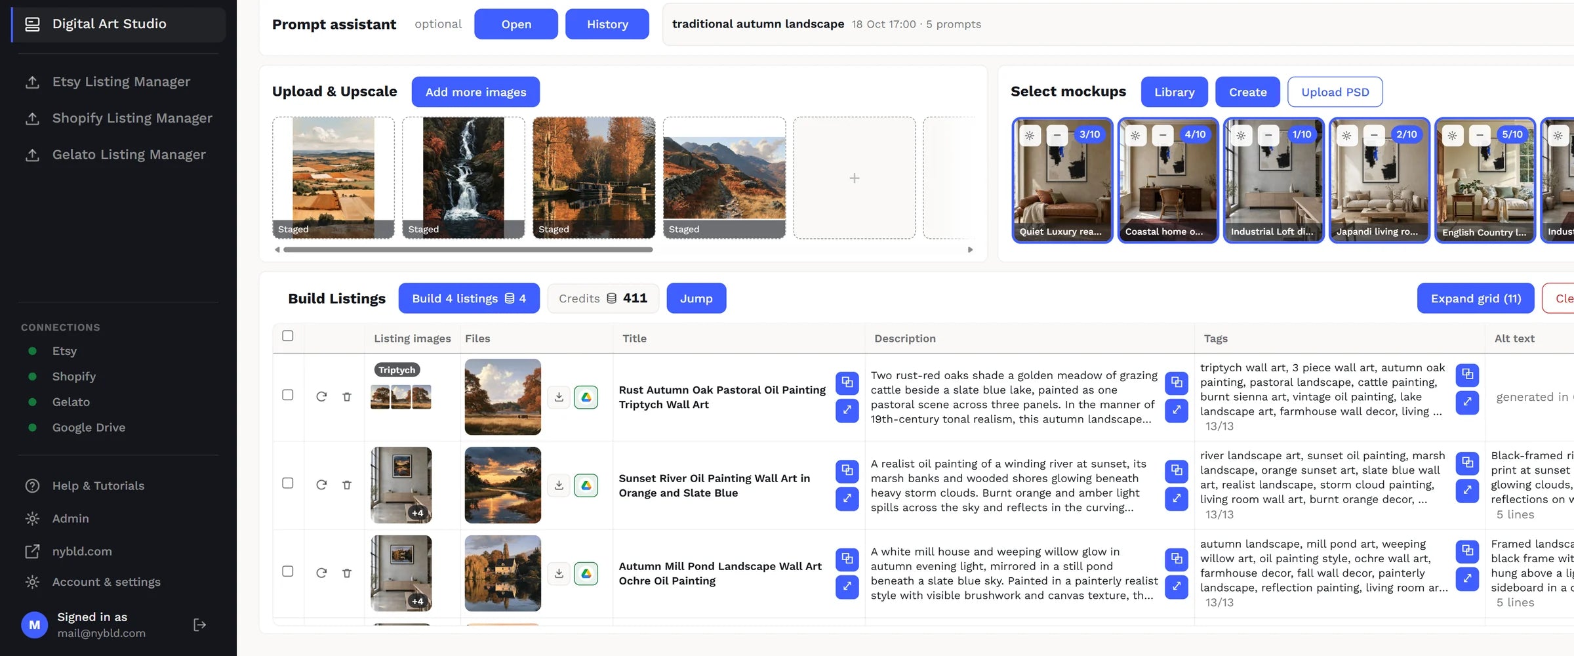
Task: Select the waterfall staged image thumbnail
Action: click(x=464, y=178)
